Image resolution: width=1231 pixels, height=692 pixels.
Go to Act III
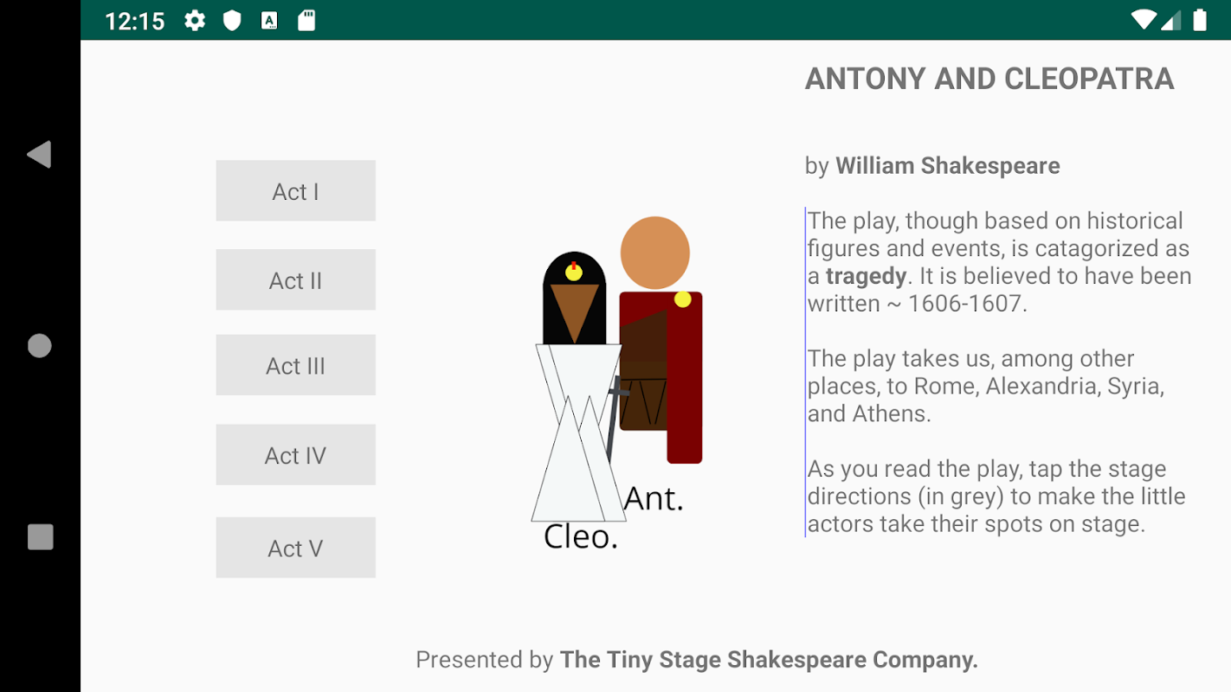pos(295,366)
